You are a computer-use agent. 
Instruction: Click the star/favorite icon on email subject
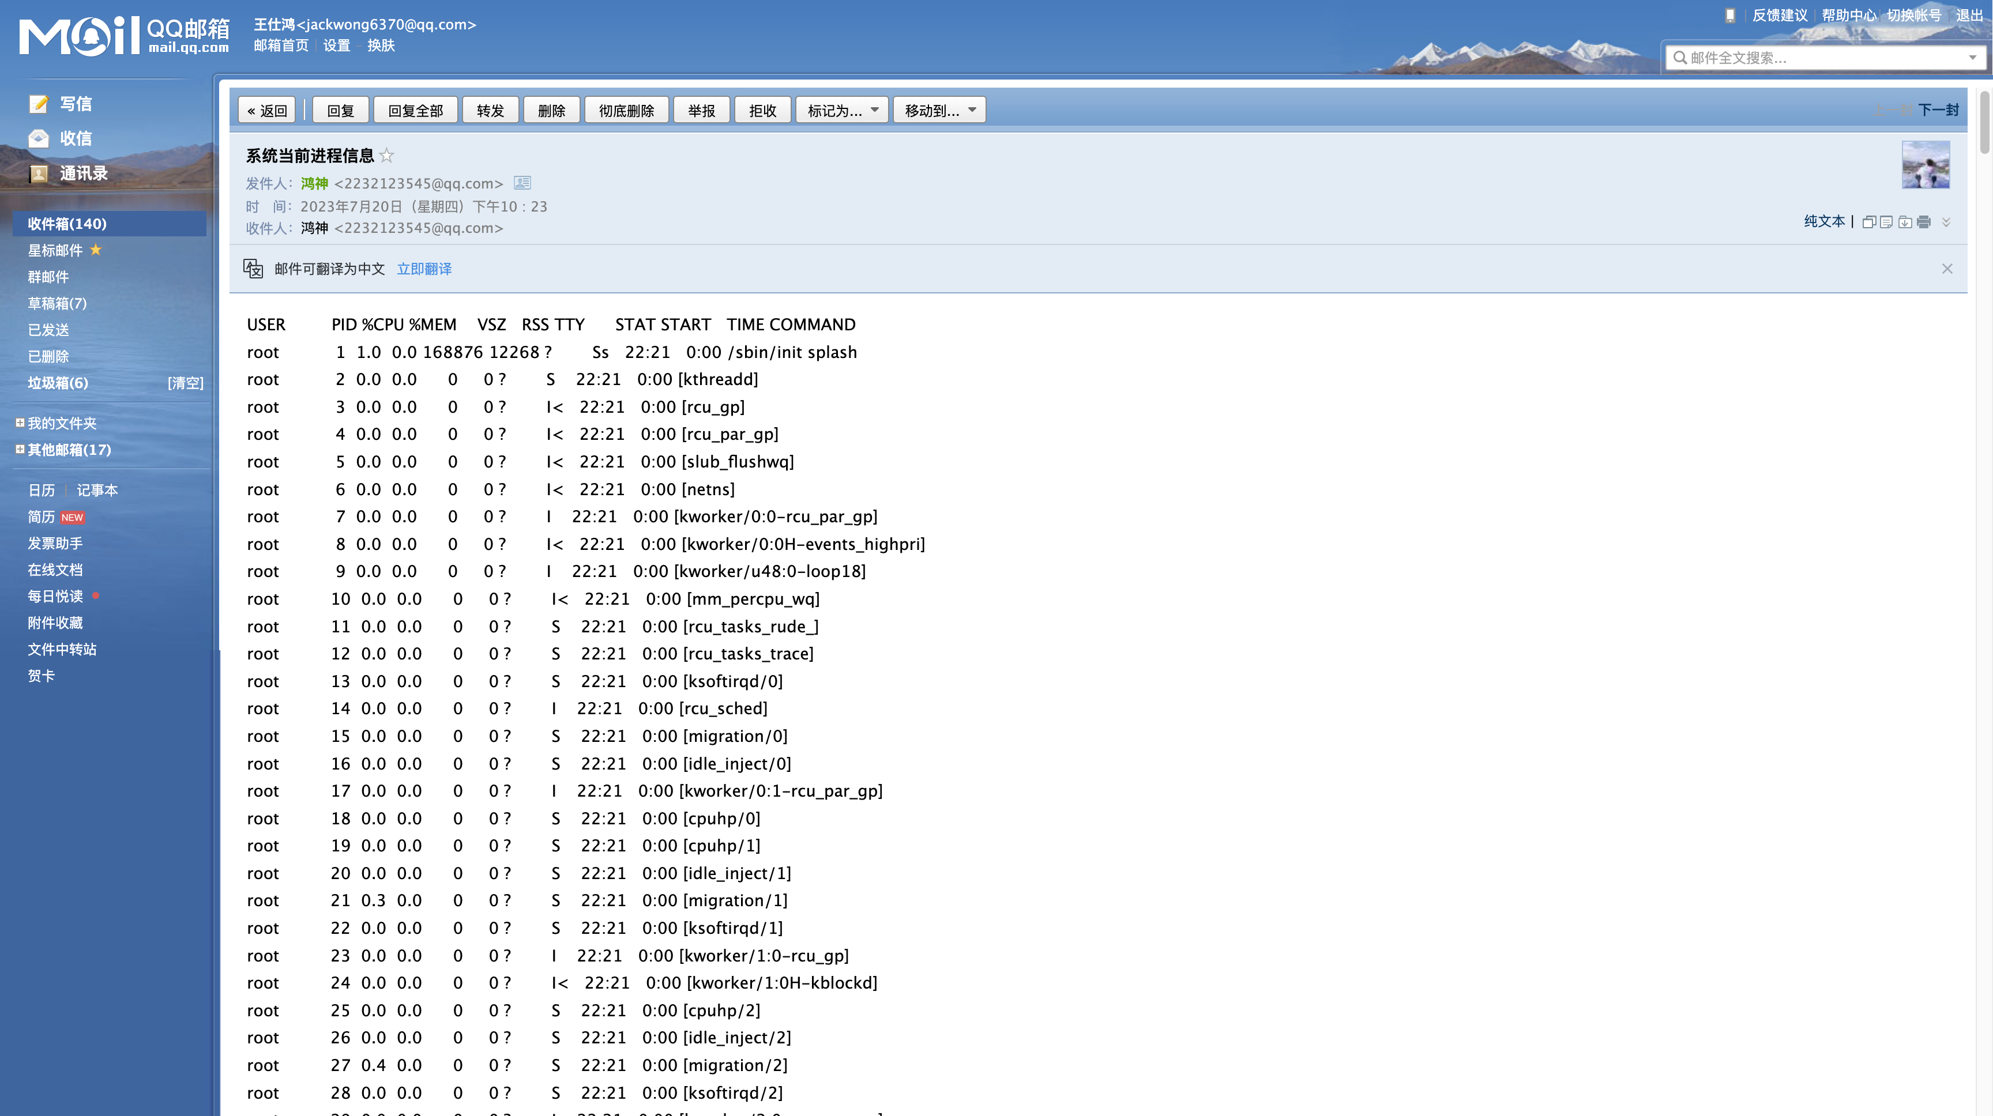click(388, 154)
